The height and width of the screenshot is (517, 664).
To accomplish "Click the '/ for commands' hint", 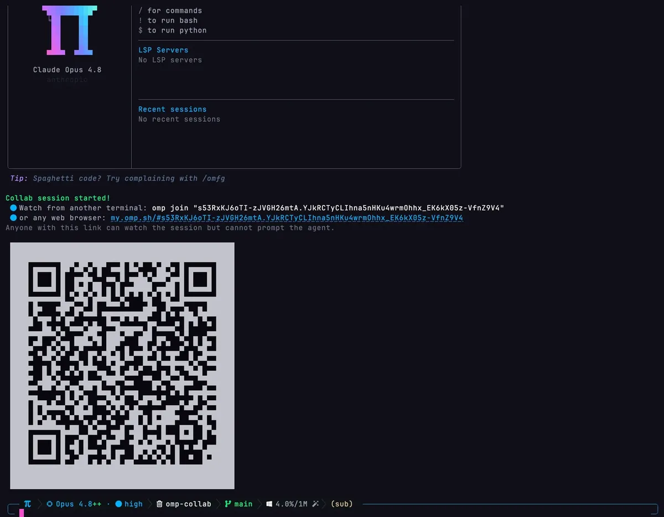I will point(170,11).
